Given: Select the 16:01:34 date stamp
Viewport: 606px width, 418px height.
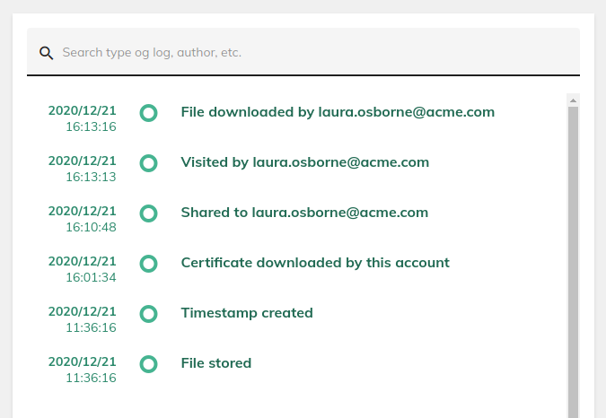Looking at the screenshot, I should (82, 269).
